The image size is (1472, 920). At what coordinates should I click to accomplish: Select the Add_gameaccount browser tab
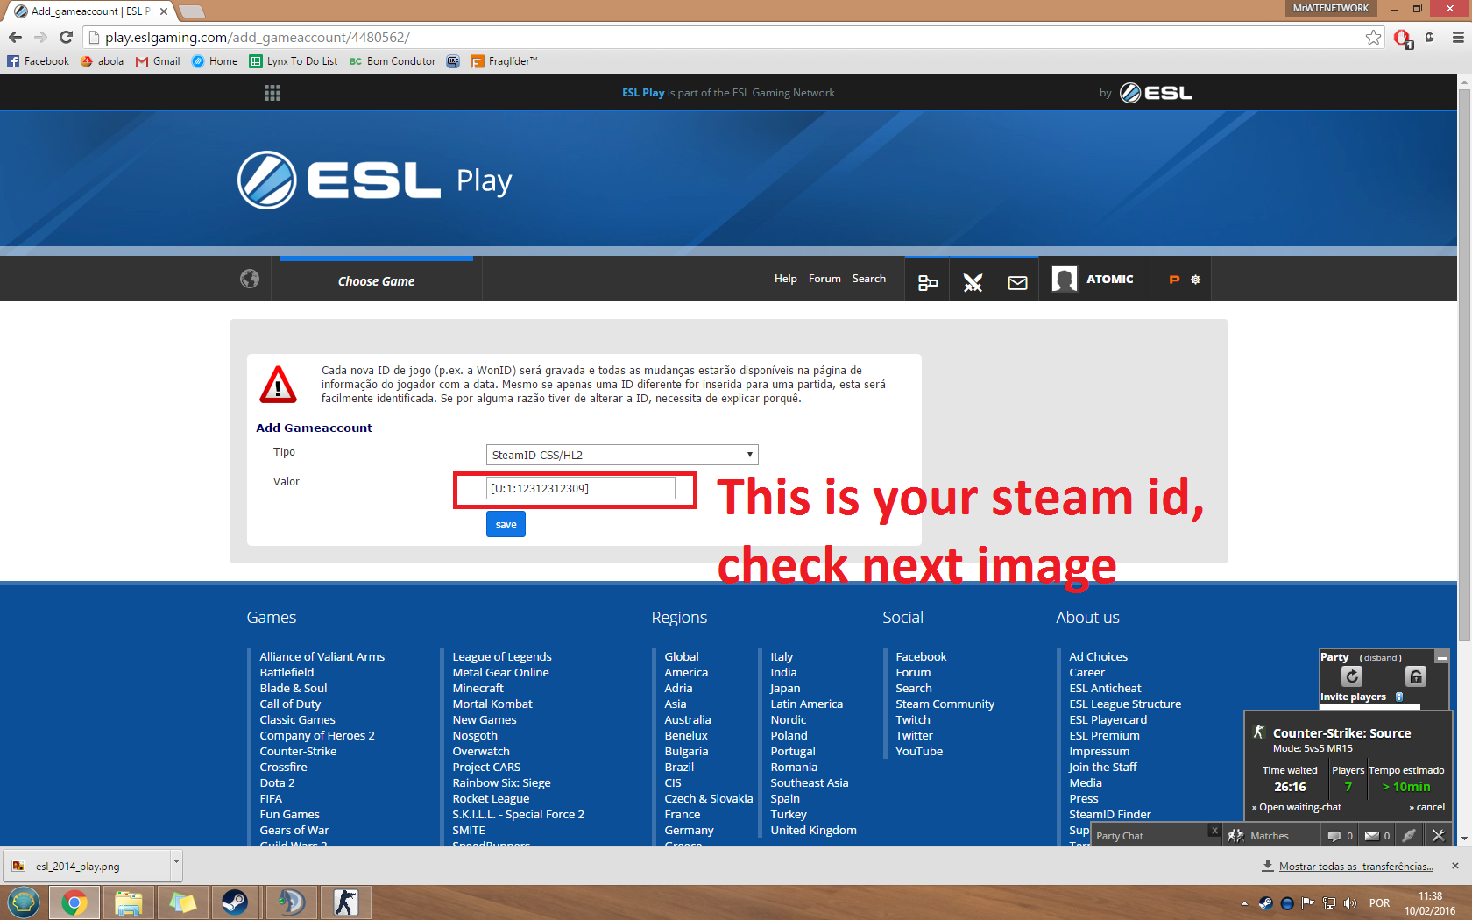click(91, 11)
